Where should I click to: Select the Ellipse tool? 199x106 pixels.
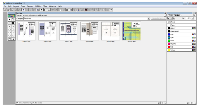coord(10,33)
